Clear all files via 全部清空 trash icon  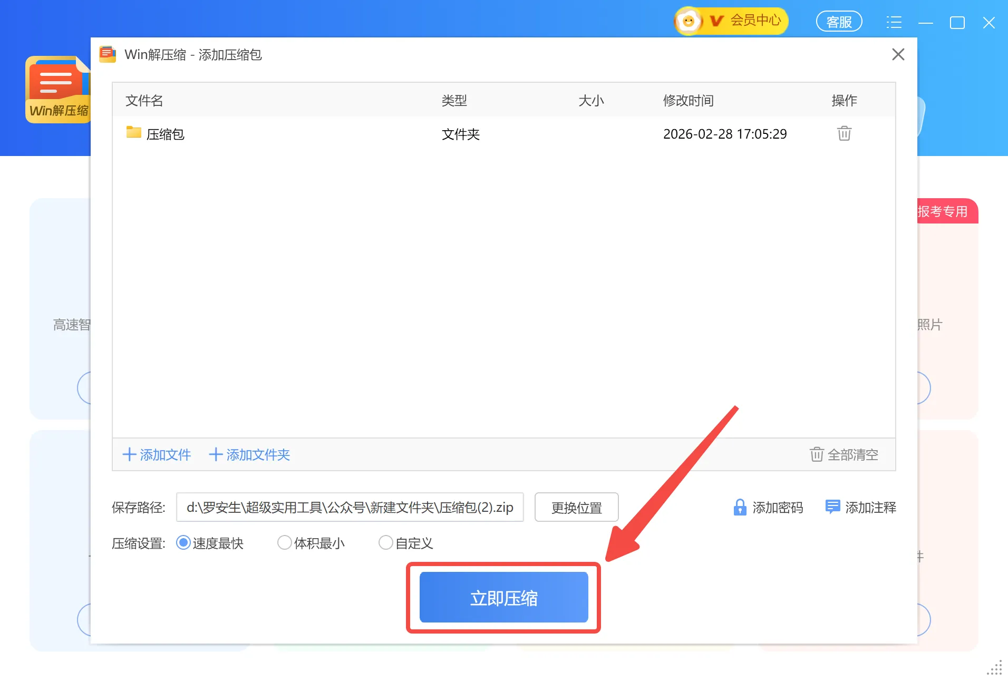[x=816, y=454]
